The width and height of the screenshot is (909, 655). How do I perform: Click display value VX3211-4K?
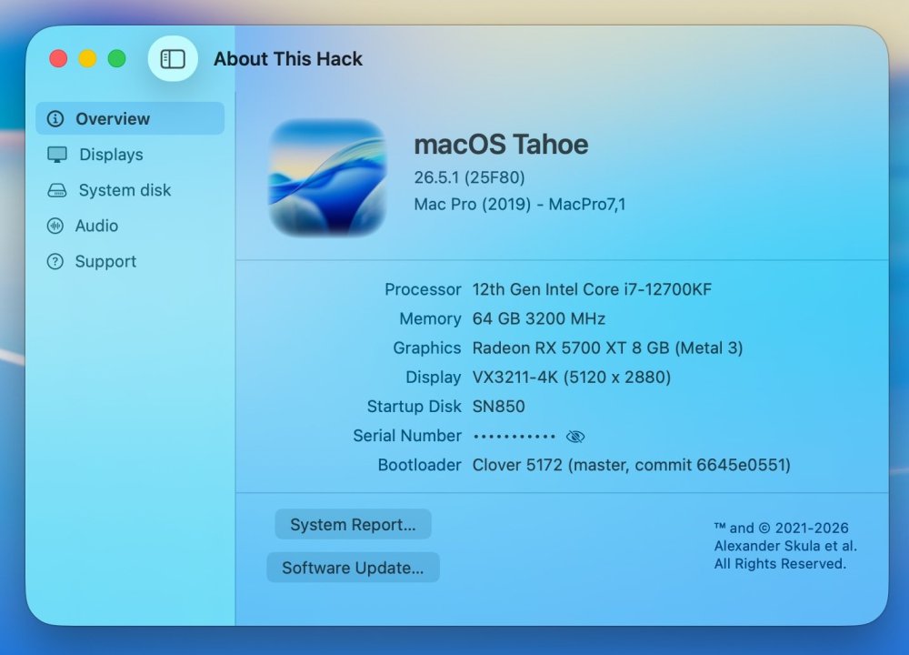(x=572, y=378)
